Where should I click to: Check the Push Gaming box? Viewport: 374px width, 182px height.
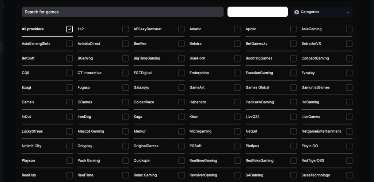point(125,160)
